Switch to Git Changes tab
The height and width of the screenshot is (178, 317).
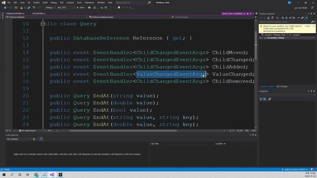[x=282, y=87]
